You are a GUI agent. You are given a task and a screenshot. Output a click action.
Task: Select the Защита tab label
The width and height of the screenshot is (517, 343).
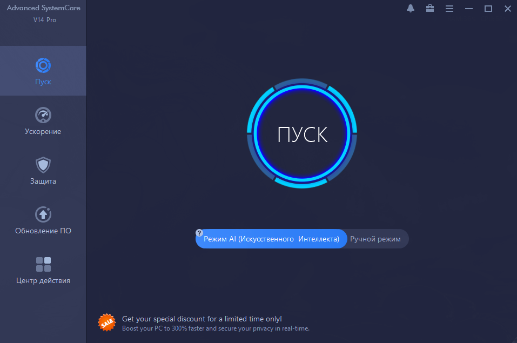tap(43, 181)
